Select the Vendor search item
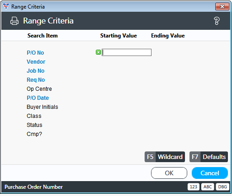This screenshot has height=196, width=232. [36, 62]
